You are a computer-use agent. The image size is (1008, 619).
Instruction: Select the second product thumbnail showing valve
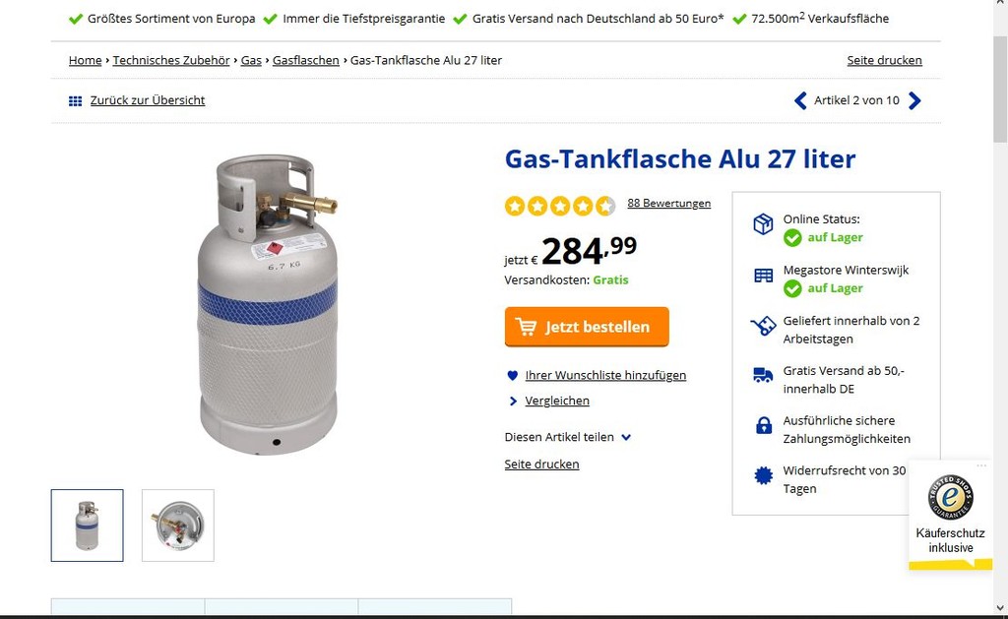[178, 526]
